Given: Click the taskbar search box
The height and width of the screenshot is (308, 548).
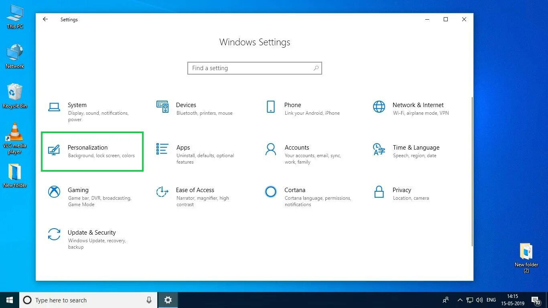Looking at the screenshot, I should pyautogui.click(x=88, y=300).
